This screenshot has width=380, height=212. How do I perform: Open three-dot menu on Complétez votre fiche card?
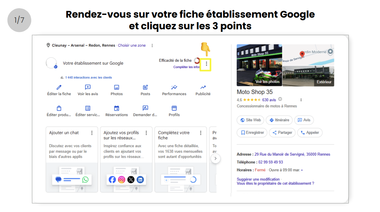tap(201, 133)
